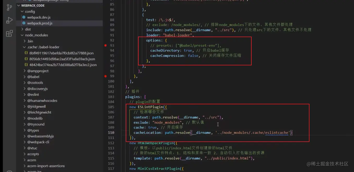The height and width of the screenshot is (172, 354).
Task: Remove the breakpoint on line 99
Action: [105, 76]
